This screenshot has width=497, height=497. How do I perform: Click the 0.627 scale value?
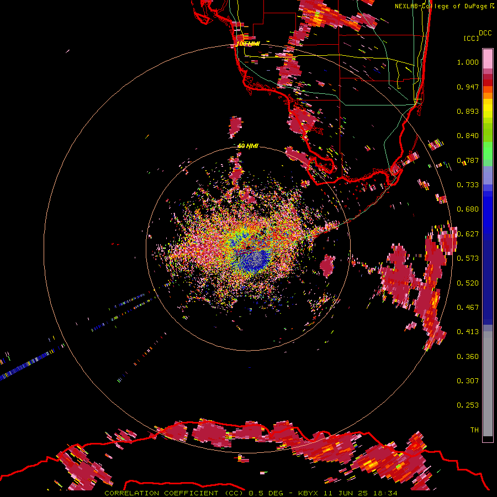tap(468, 234)
